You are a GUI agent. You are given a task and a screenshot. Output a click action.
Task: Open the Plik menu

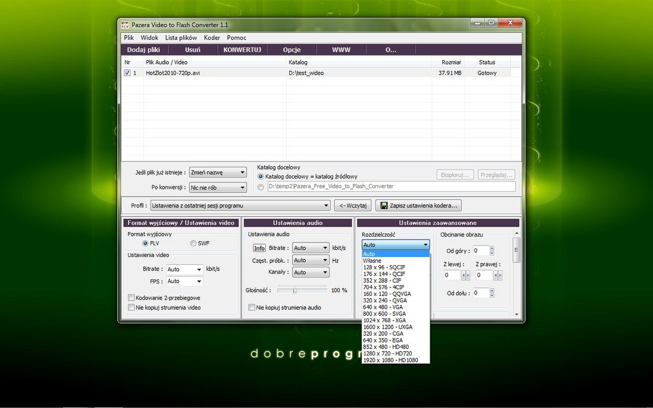pos(129,38)
